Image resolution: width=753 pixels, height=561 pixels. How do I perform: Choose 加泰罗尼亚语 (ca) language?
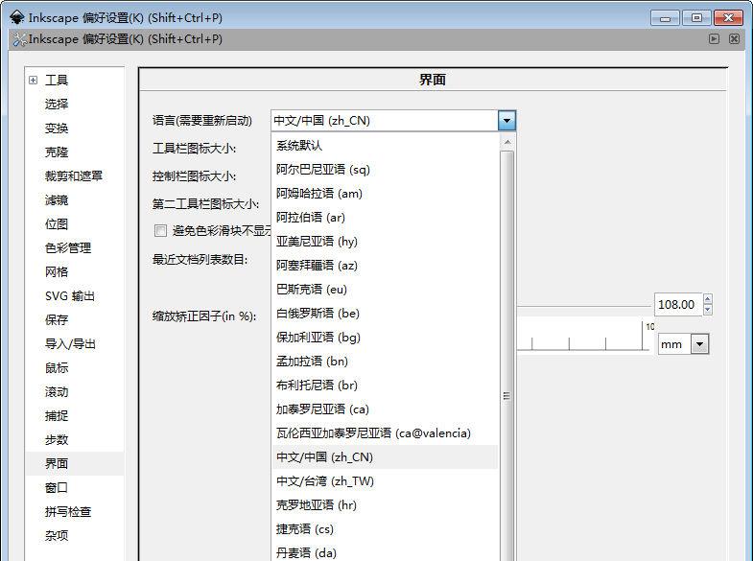385,409
